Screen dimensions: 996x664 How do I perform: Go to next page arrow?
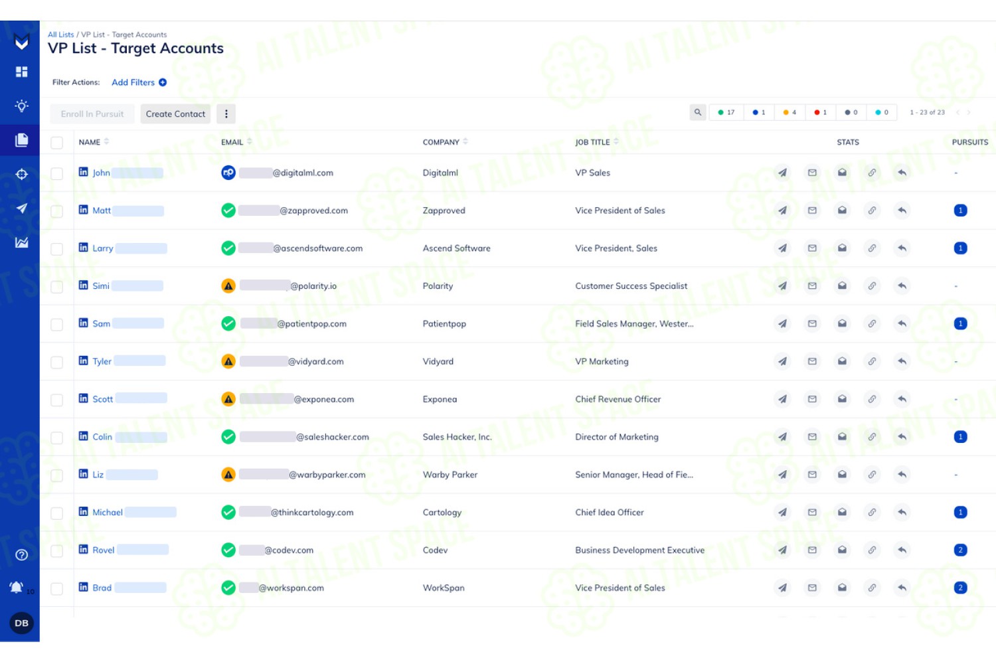coord(969,112)
